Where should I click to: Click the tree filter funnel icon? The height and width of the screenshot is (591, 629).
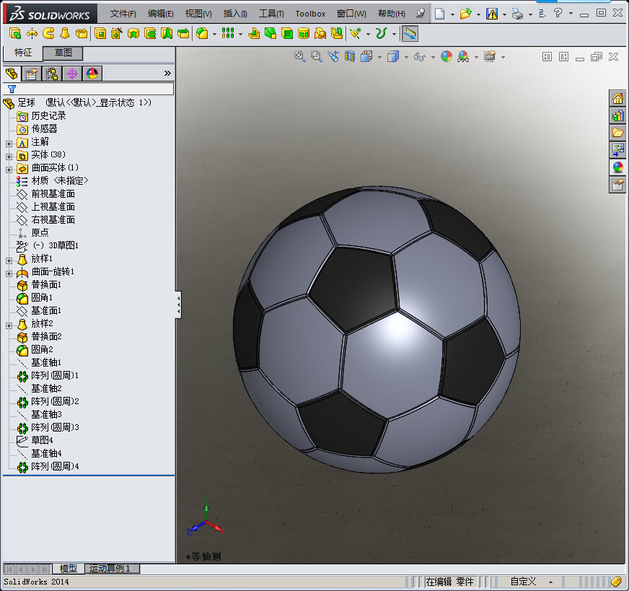[12, 89]
